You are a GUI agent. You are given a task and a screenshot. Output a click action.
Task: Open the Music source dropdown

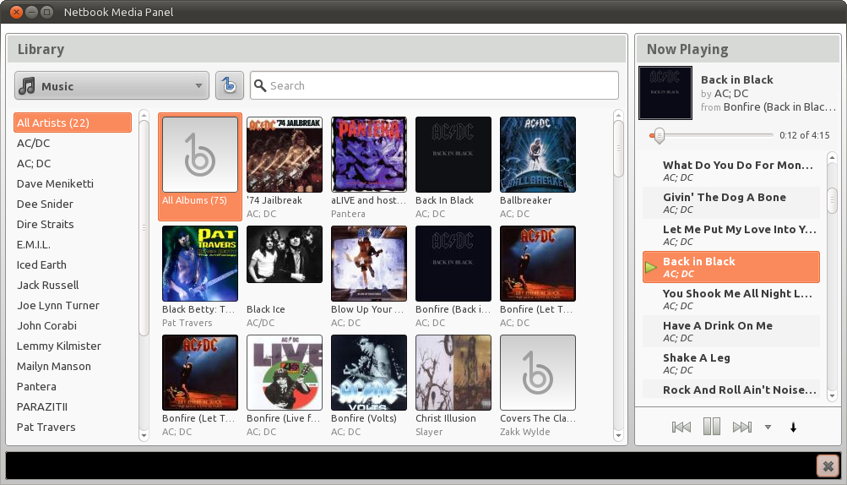coord(111,85)
